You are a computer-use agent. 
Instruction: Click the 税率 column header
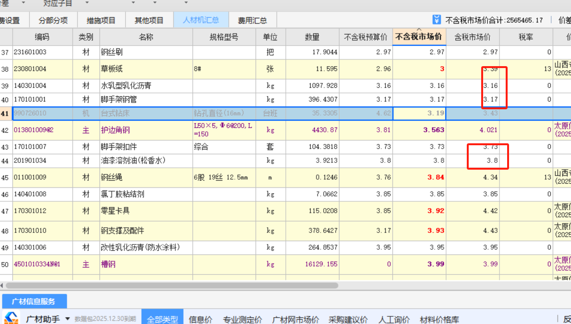click(x=526, y=37)
